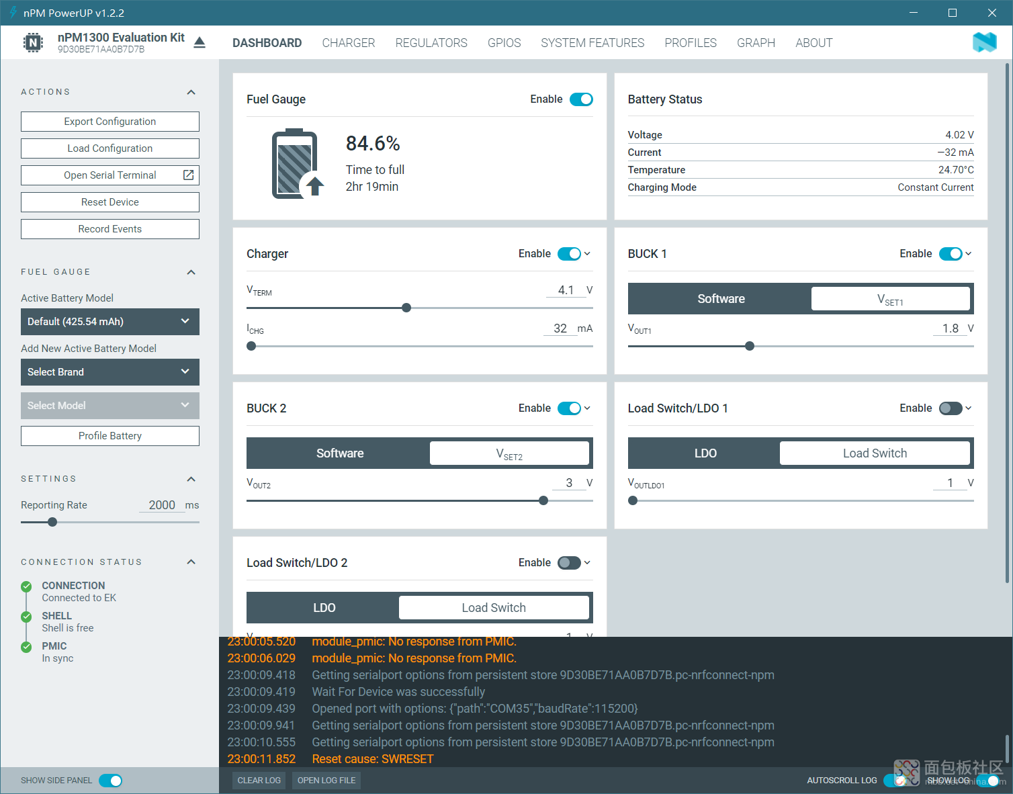
Task: Click the Load Configuration button
Action: [x=110, y=148]
